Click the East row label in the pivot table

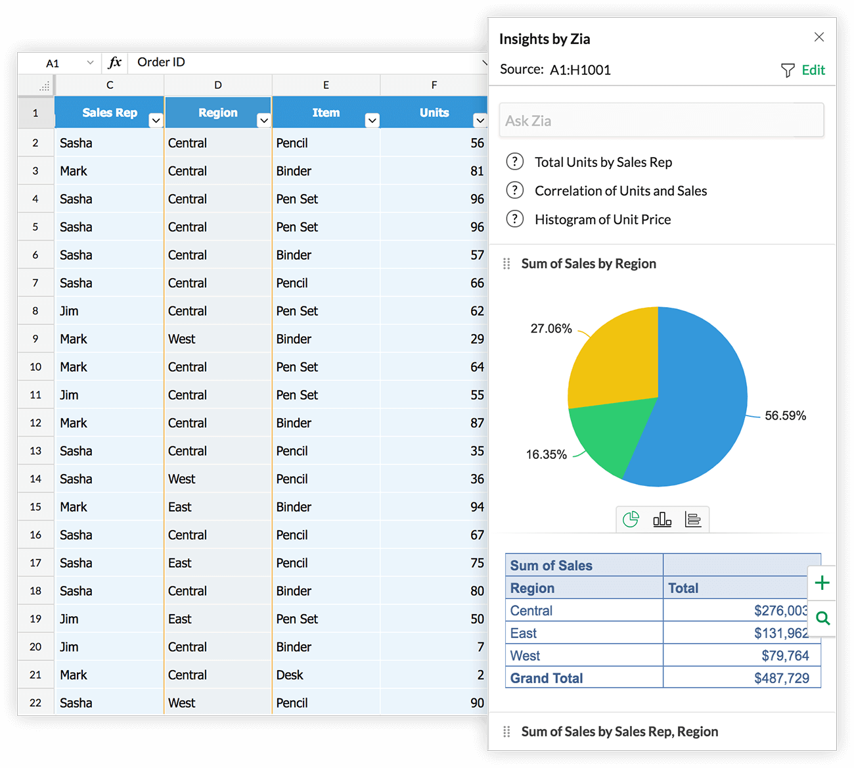pyautogui.click(x=524, y=633)
